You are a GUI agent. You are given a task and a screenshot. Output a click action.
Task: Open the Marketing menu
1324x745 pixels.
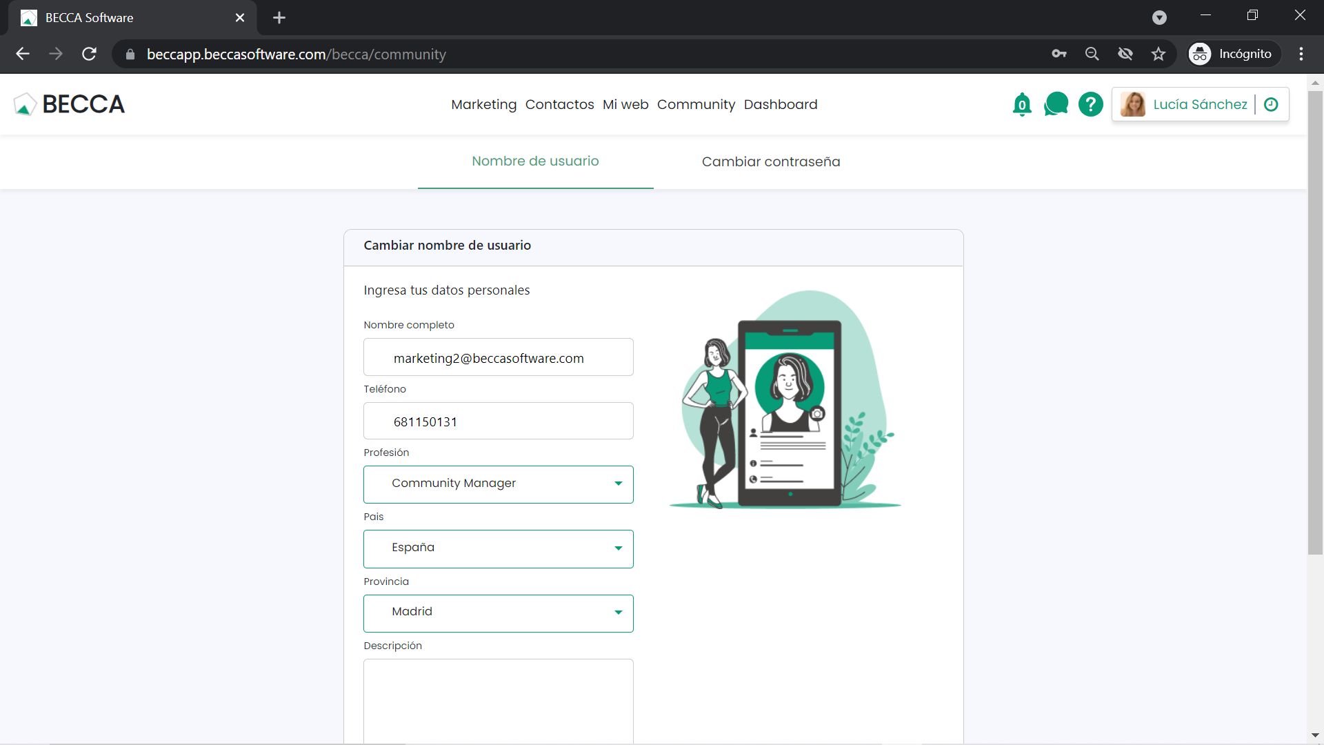click(x=483, y=105)
